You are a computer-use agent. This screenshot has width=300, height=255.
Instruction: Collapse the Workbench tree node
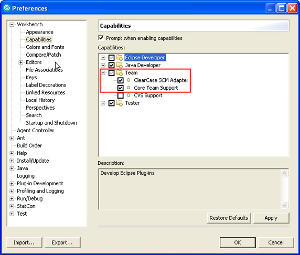coord(12,25)
